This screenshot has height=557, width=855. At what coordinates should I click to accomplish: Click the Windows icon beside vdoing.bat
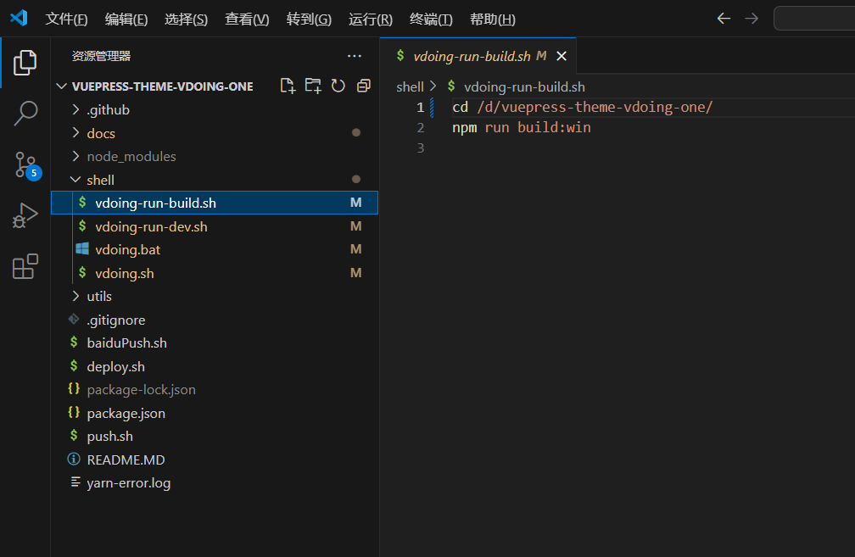click(x=82, y=249)
